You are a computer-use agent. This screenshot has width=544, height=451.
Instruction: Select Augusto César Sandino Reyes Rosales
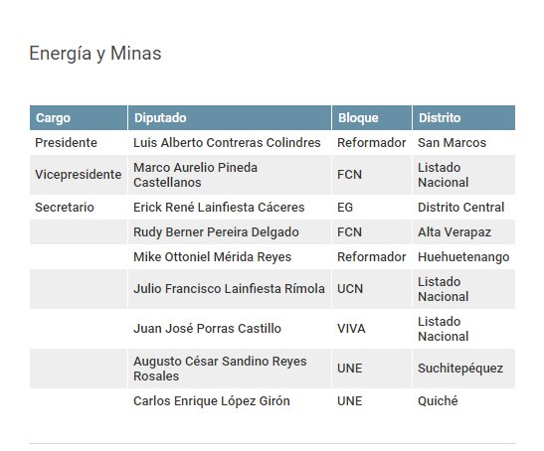(x=220, y=369)
